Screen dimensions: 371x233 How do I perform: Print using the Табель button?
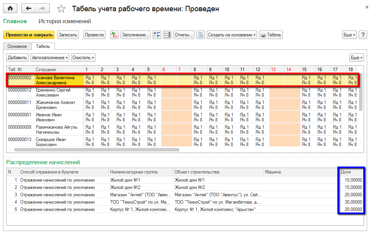point(271,35)
